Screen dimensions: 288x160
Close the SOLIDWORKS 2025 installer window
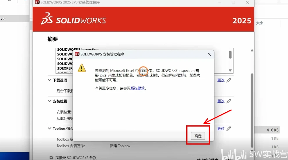[247, 2]
